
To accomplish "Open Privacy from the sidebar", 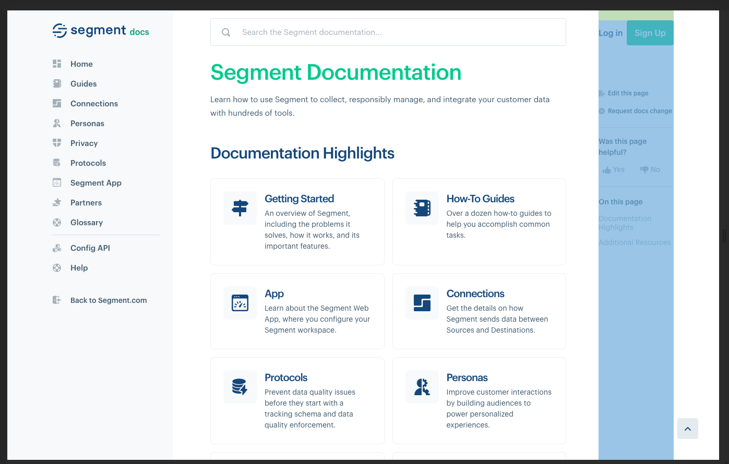I will [84, 143].
